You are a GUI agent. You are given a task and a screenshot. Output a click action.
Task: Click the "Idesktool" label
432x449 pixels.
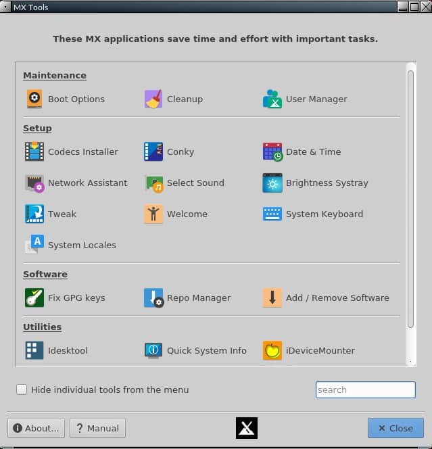tap(68, 350)
